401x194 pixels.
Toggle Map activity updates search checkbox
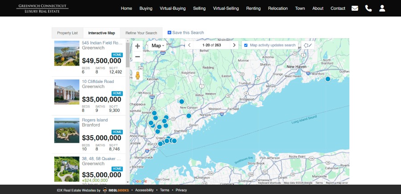click(x=246, y=45)
